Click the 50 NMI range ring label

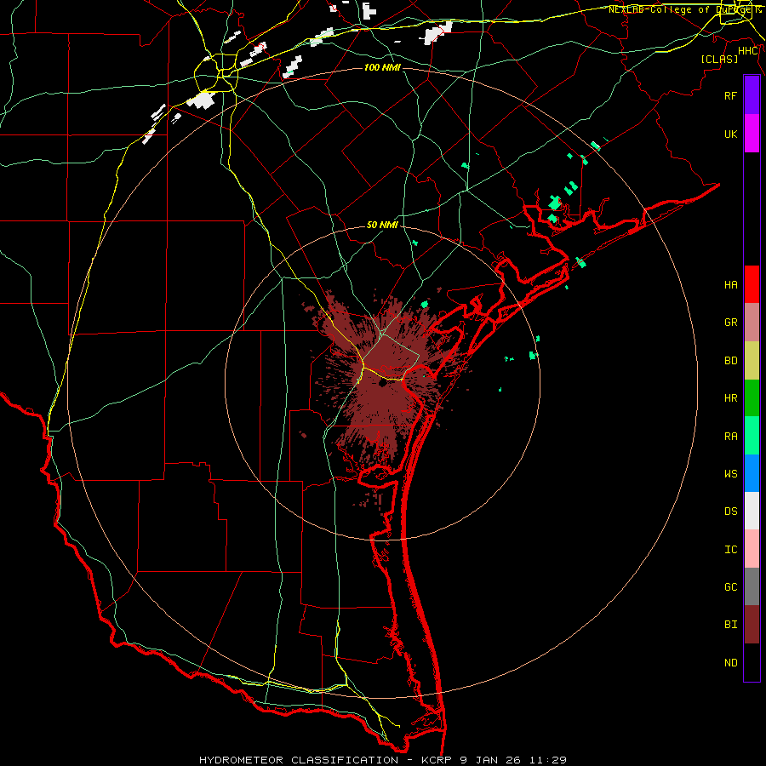[382, 226]
